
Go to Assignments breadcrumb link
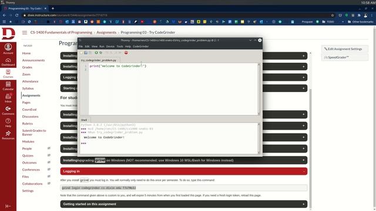[106, 32]
